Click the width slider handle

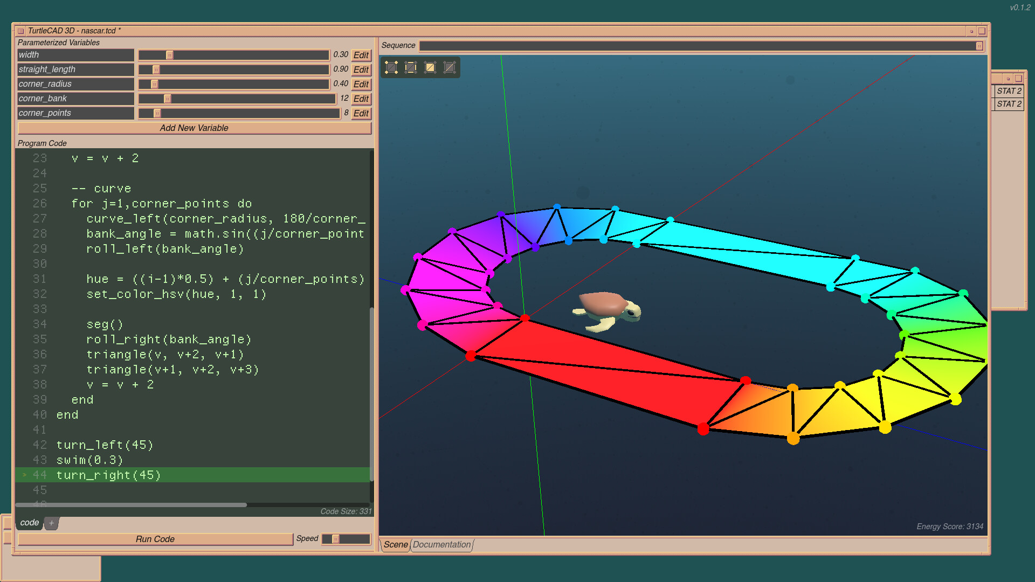pos(169,55)
